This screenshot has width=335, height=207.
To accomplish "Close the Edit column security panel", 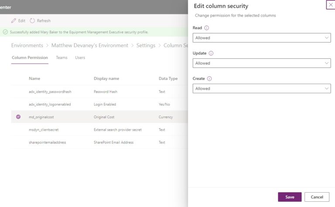I will (x=331, y=5).
